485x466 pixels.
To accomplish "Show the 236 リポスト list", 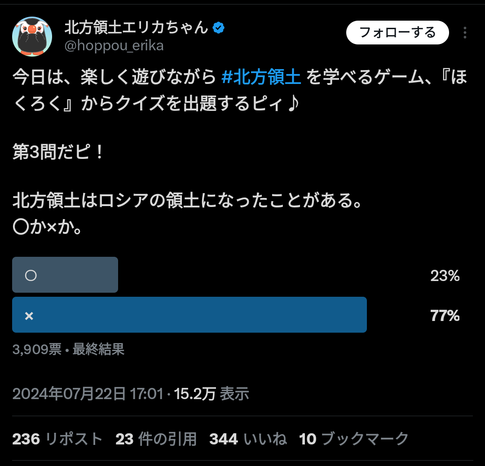I will coord(57,439).
